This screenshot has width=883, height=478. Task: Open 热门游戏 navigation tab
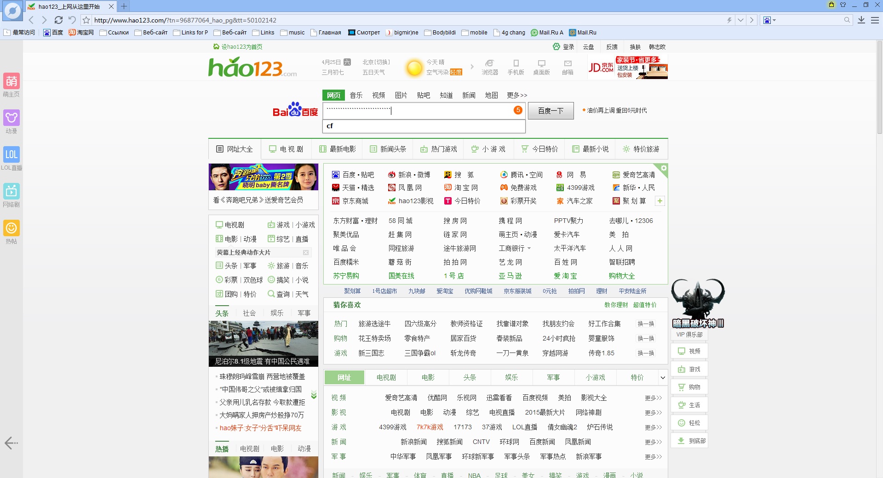click(438, 149)
